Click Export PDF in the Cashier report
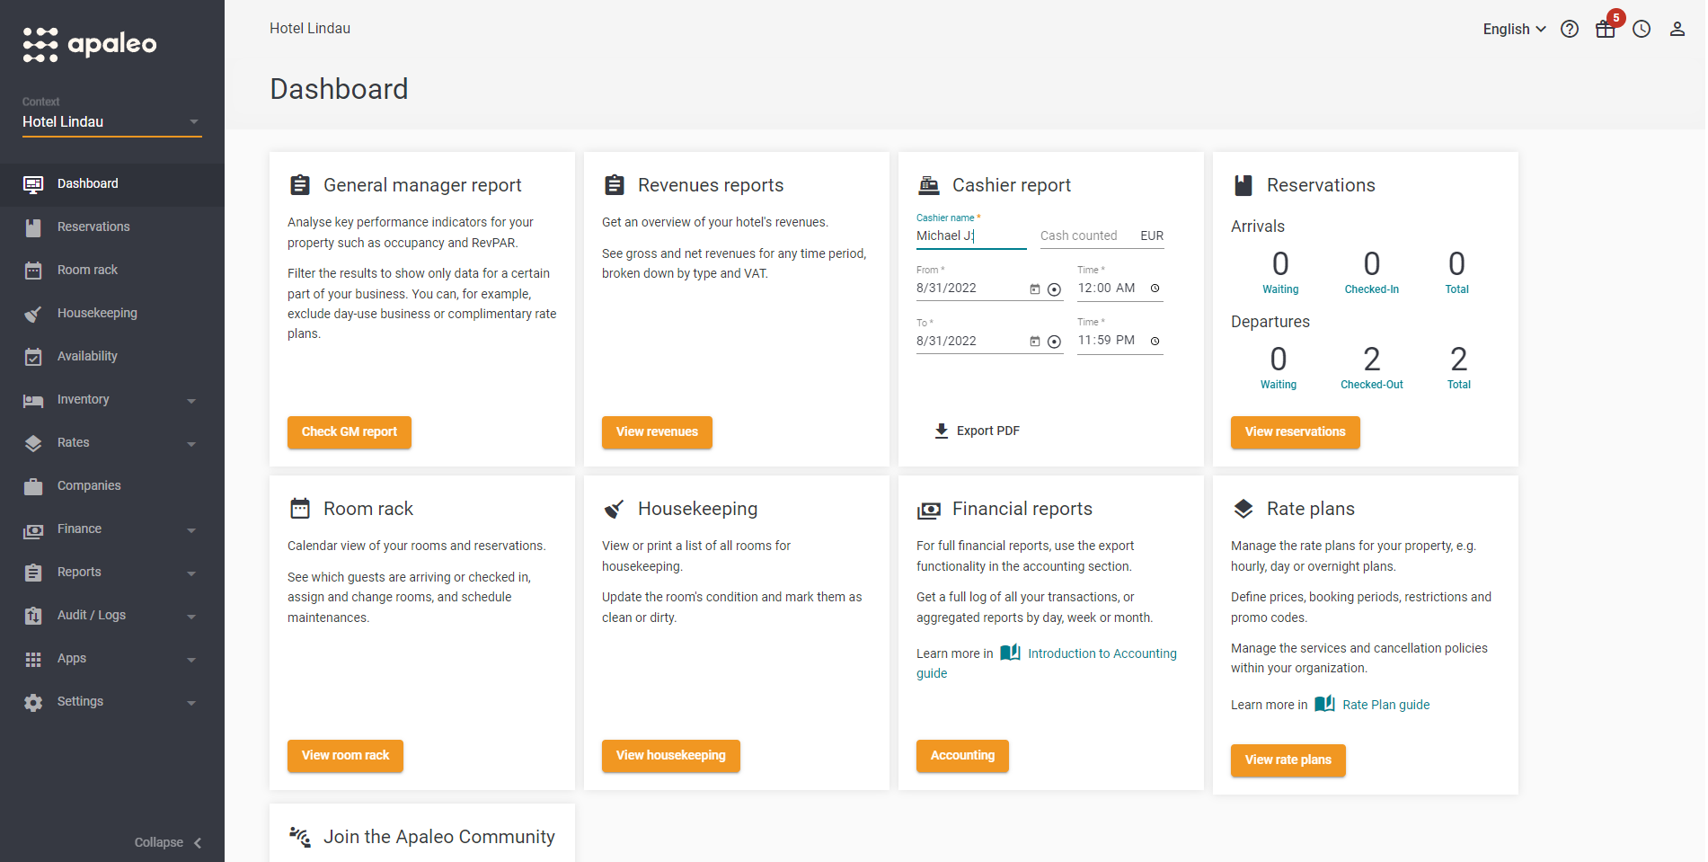 click(976, 430)
